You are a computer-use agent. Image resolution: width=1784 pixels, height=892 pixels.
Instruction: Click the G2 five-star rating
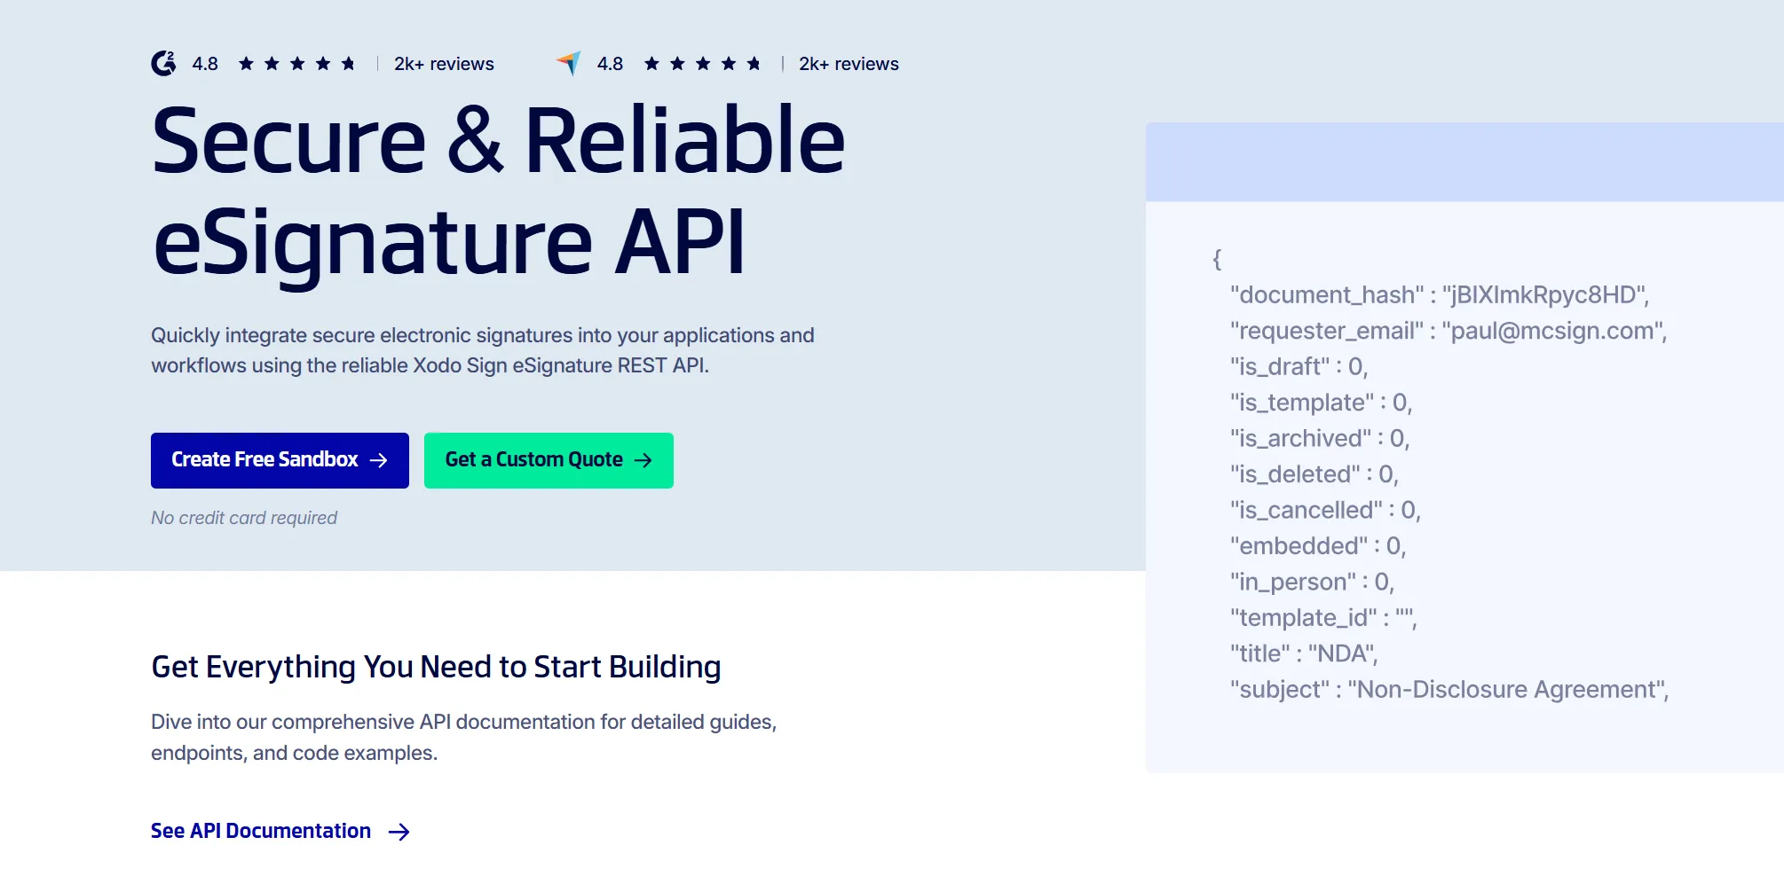pos(297,64)
